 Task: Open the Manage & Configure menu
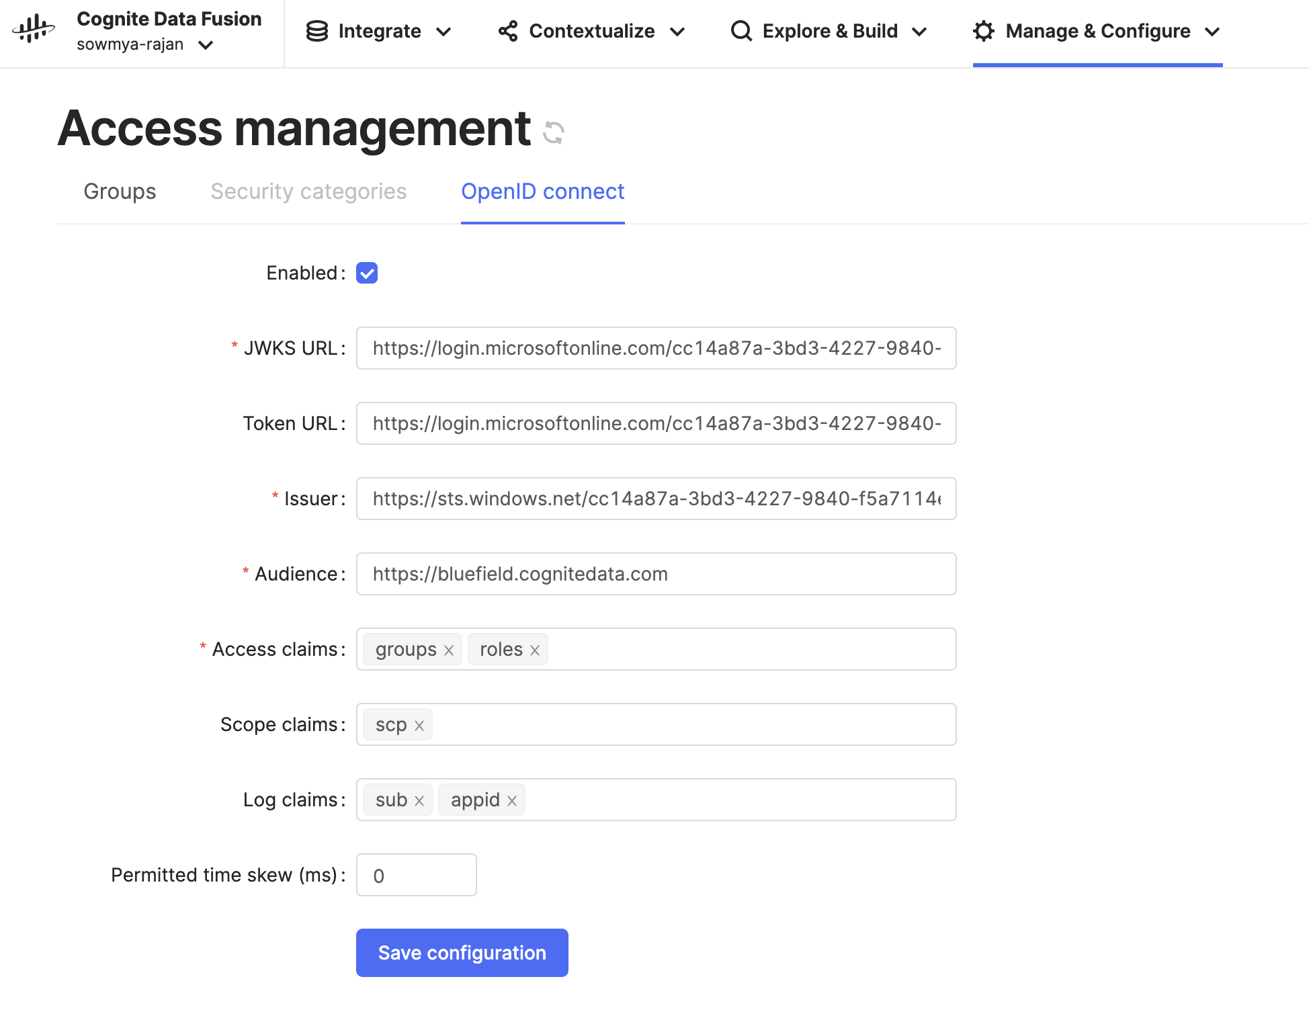point(1097,31)
